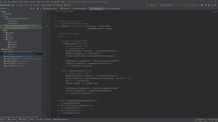Click the Make Project hammer icon
Image resolution: width=218 pixels, height=122 pixels.
[x=147, y=5]
